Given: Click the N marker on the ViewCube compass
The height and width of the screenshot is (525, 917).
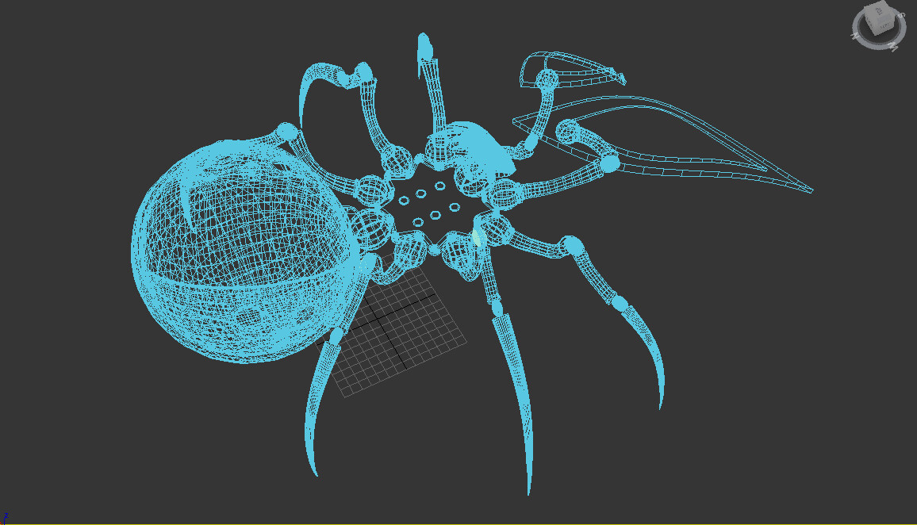Looking at the screenshot, I should (x=855, y=36).
